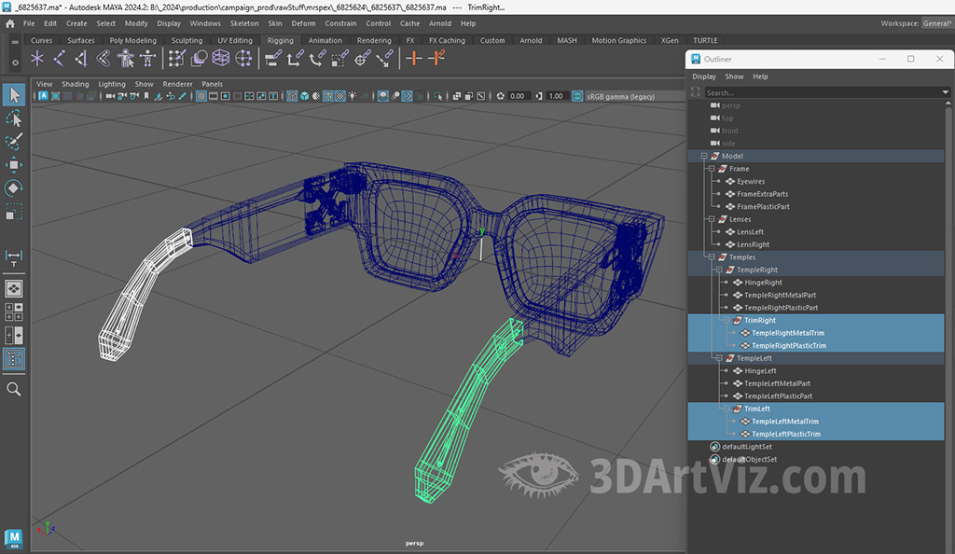Screen dimensions: 955x554
Task: Choose the Paint Selection brush tool
Action: click(x=14, y=142)
